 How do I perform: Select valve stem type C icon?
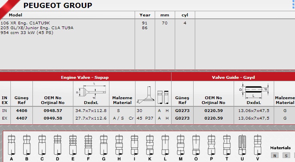coord(42,145)
